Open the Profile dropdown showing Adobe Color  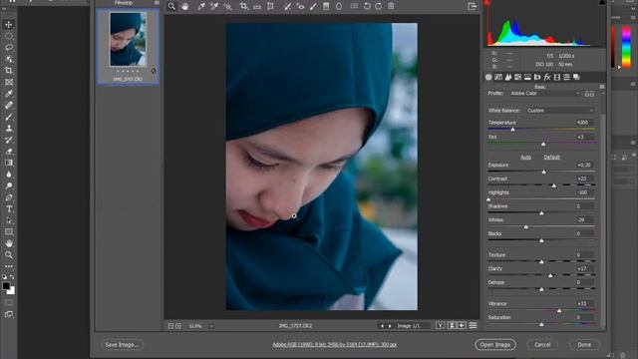coord(544,94)
